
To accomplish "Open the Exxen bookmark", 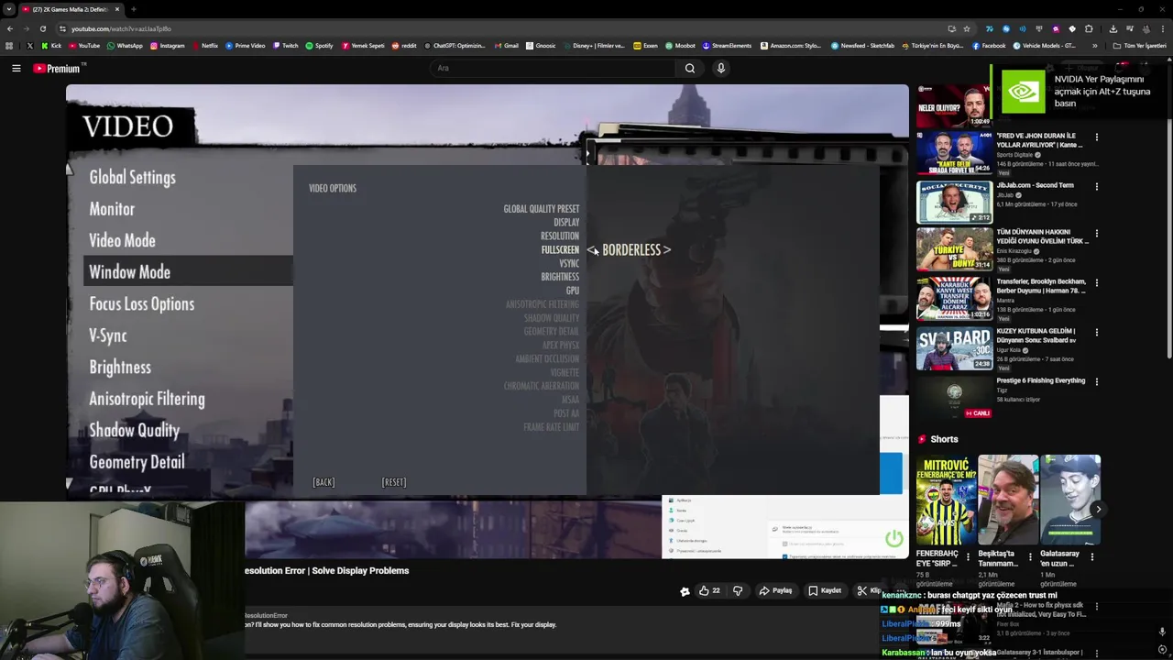I will pos(645,46).
